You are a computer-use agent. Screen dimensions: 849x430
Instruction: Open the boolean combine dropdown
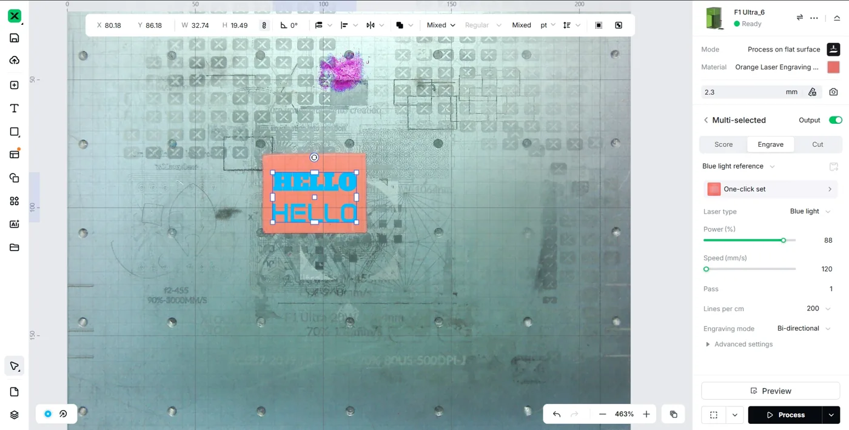tap(404, 25)
